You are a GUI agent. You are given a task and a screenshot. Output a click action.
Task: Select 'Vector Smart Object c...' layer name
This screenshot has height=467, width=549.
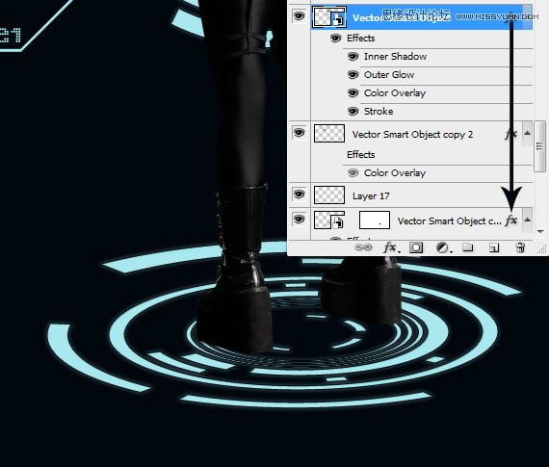tap(449, 221)
